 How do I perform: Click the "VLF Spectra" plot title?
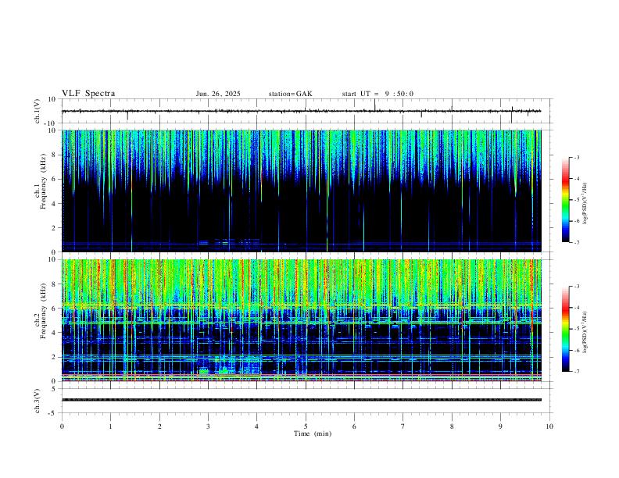click(88, 94)
